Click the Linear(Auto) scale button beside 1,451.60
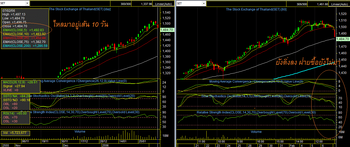350x147 pixels. click(x=339, y=4)
